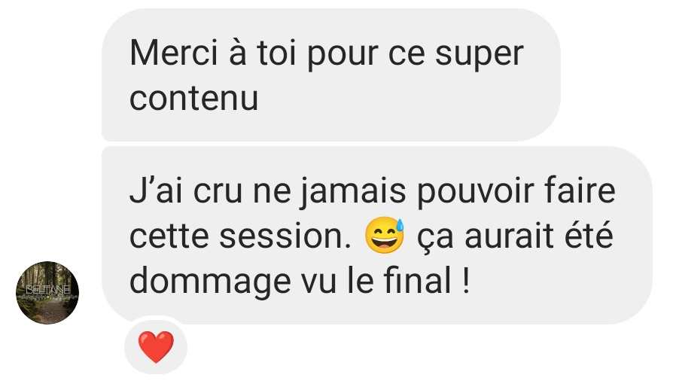Click the word "J'ai" in second message
Image resolution: width=673 pixels, height=384 pixels.
click(156, 190)
